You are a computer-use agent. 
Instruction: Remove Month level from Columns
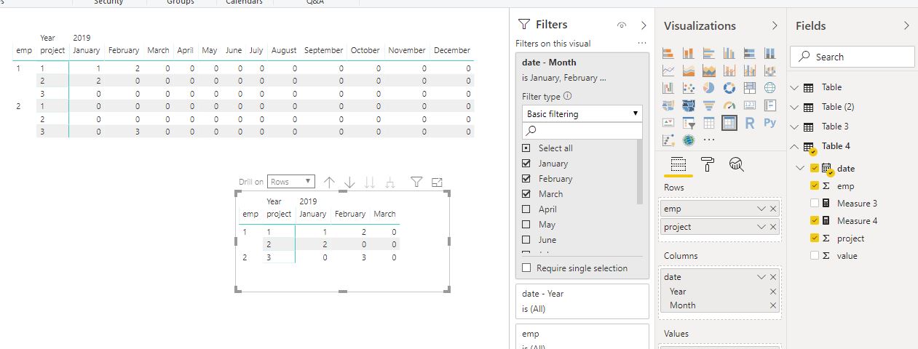pyautogui.click(x=773, y=305)
